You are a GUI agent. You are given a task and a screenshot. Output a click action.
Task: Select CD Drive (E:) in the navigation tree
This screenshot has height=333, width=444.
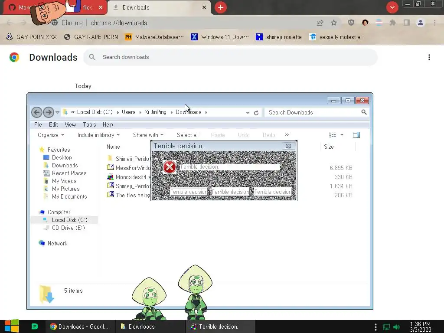[64, 228]
